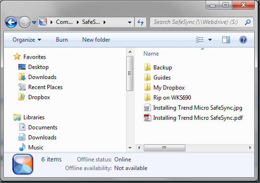Click file list horizontal scroll left arrow
The image size is (260, 183).
click(139, 148)
